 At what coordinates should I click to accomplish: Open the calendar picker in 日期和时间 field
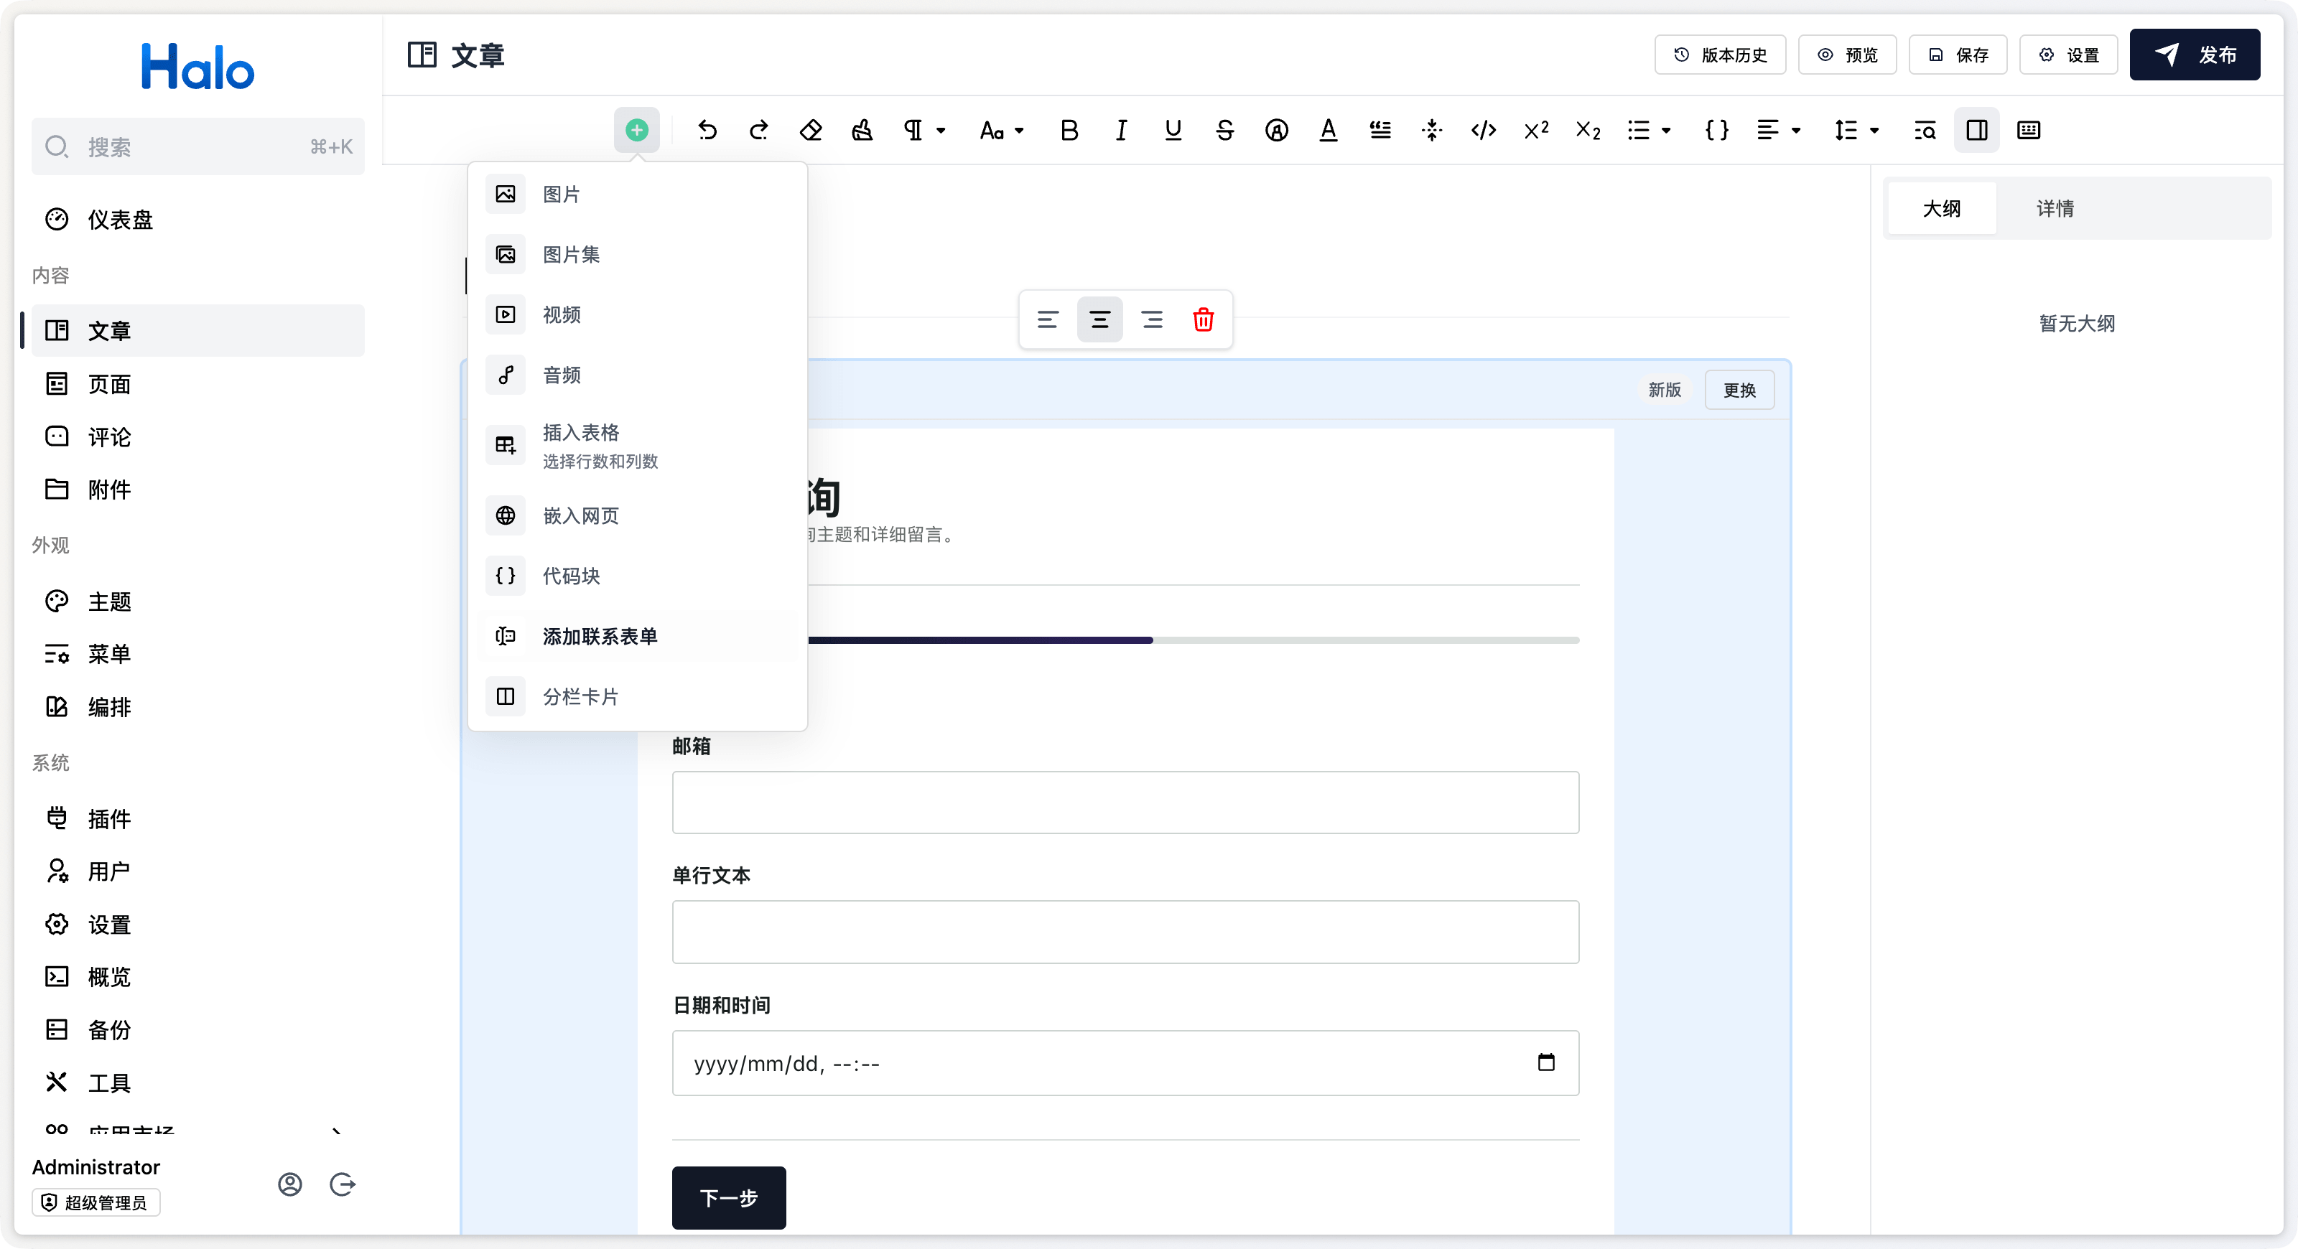coord(1546,1062)
